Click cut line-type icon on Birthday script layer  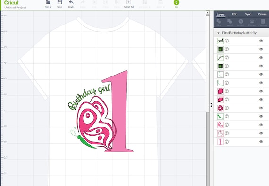(227, 58)
